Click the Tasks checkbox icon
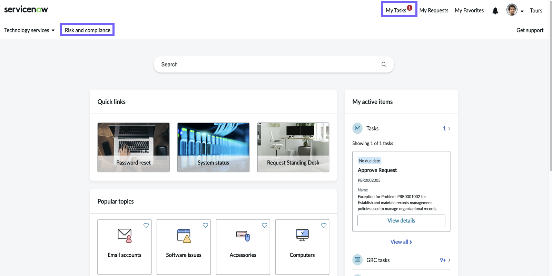This screenshot has width=552, height=276. click(x=357, y=128)
